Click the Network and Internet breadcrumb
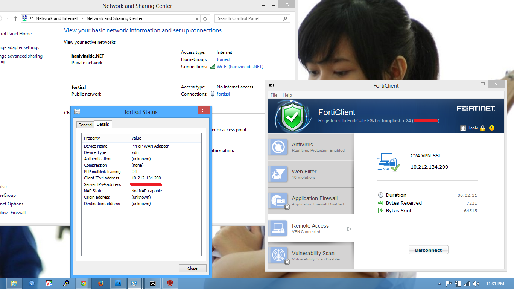 pyautogui.click(x=57, y=18)
